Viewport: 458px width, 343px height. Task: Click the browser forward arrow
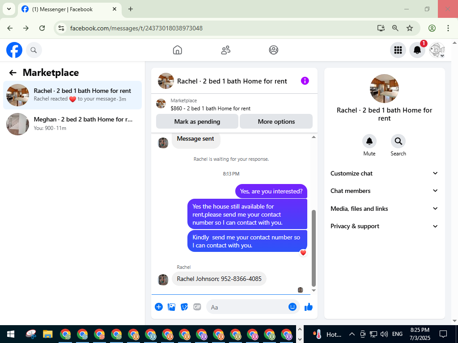(x=26, y=28)
